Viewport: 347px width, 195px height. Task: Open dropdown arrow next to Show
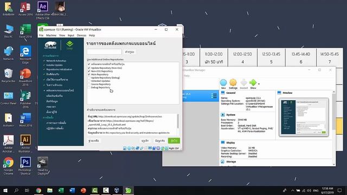click(259, 84)
